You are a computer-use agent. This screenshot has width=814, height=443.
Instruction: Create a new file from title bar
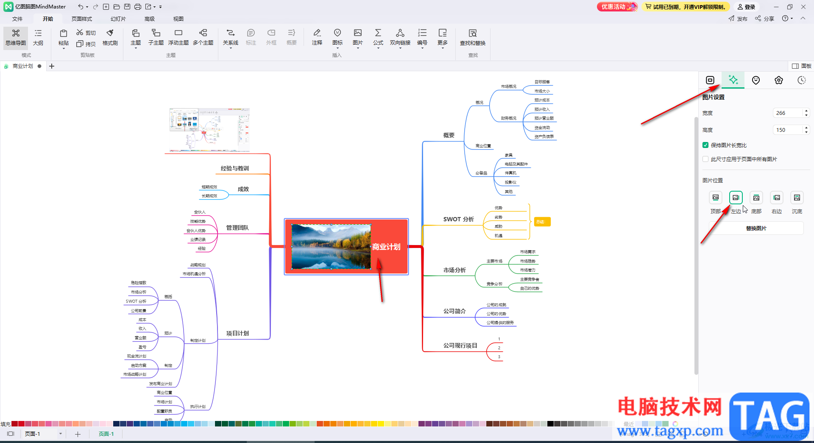pyautogui.click(x=106, y=7)
